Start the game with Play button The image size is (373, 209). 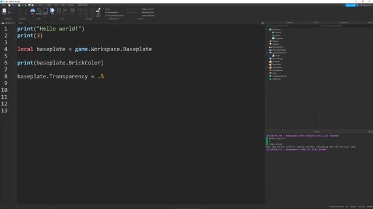pos(52,11)
